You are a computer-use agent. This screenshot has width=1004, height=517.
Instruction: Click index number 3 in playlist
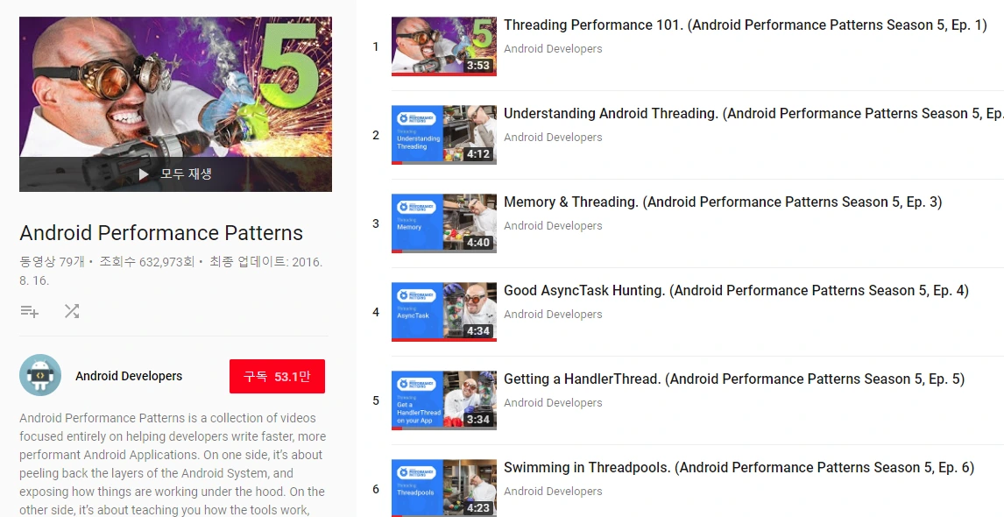coord(375,223)
